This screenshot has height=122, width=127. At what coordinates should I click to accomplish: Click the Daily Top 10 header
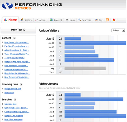click(x=18, y=30)
